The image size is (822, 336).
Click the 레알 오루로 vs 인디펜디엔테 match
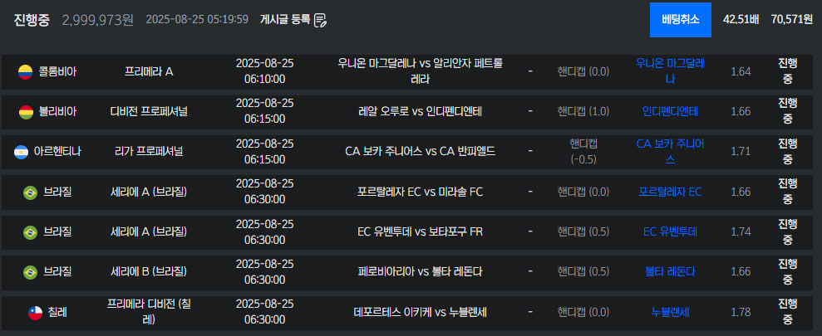click(420, 111)
